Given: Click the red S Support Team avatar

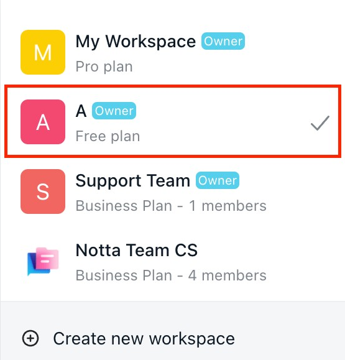Looking at the screenshot, I should 43,192.
